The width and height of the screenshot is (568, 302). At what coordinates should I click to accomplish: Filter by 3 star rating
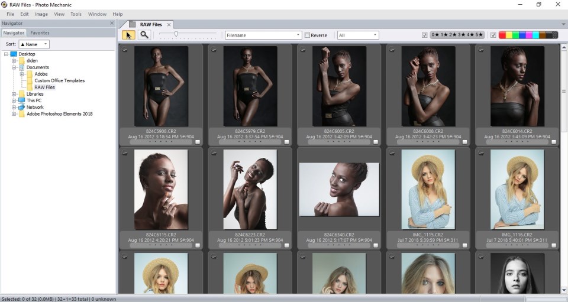[x=461, y=35]
